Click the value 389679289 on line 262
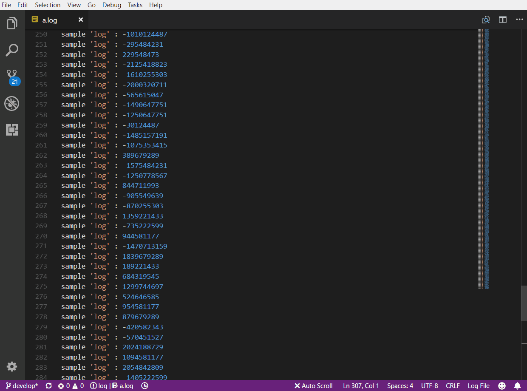 141,156
